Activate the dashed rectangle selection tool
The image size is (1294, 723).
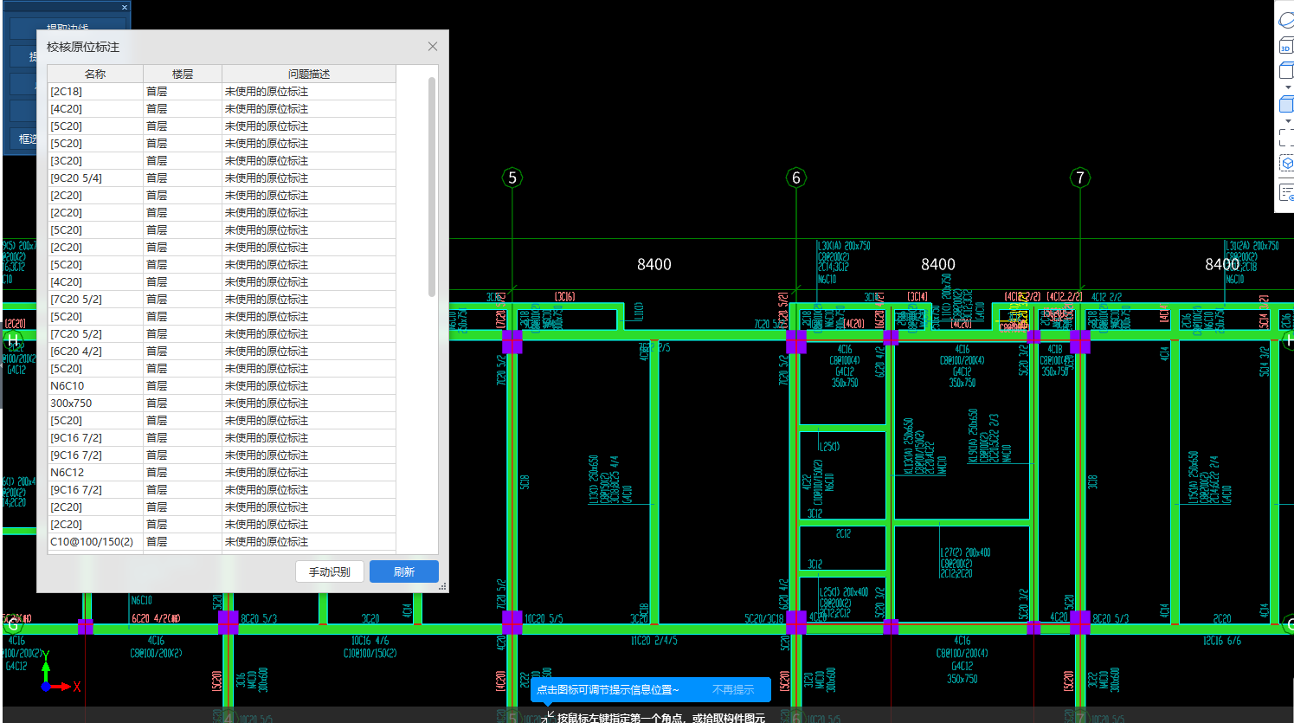pos(1287,138)
